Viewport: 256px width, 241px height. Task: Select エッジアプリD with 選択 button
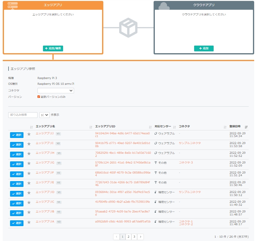point(17,194)
